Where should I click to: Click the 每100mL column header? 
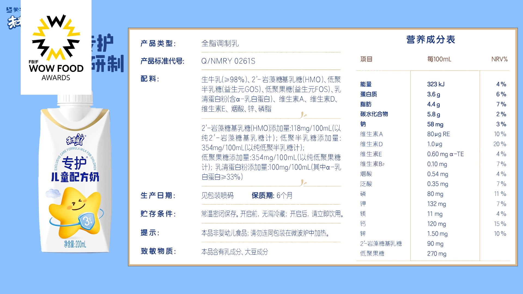pyautogui.click(x=439, y=59)
